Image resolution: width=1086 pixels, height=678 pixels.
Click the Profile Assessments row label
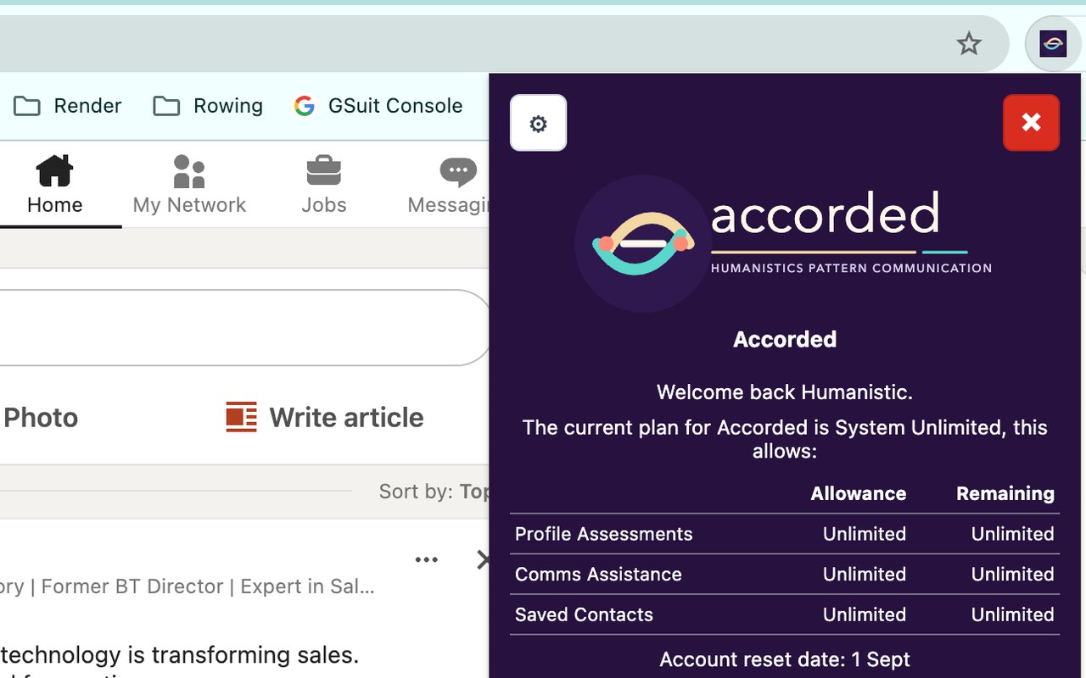point(603,534)
